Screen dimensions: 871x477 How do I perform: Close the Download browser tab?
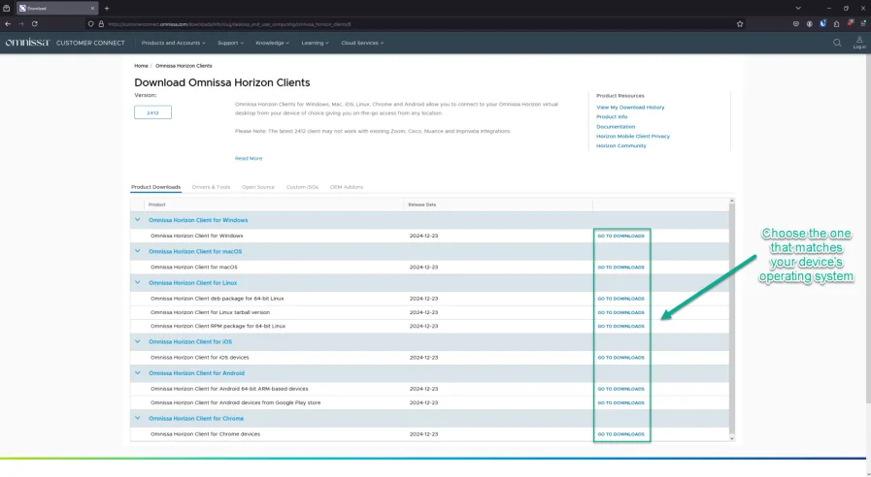93,9
